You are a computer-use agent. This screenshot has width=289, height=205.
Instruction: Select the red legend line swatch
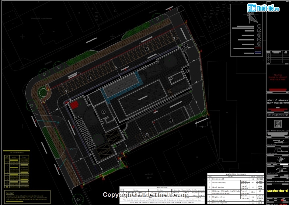pyautogui.click(x=258, y=48)
